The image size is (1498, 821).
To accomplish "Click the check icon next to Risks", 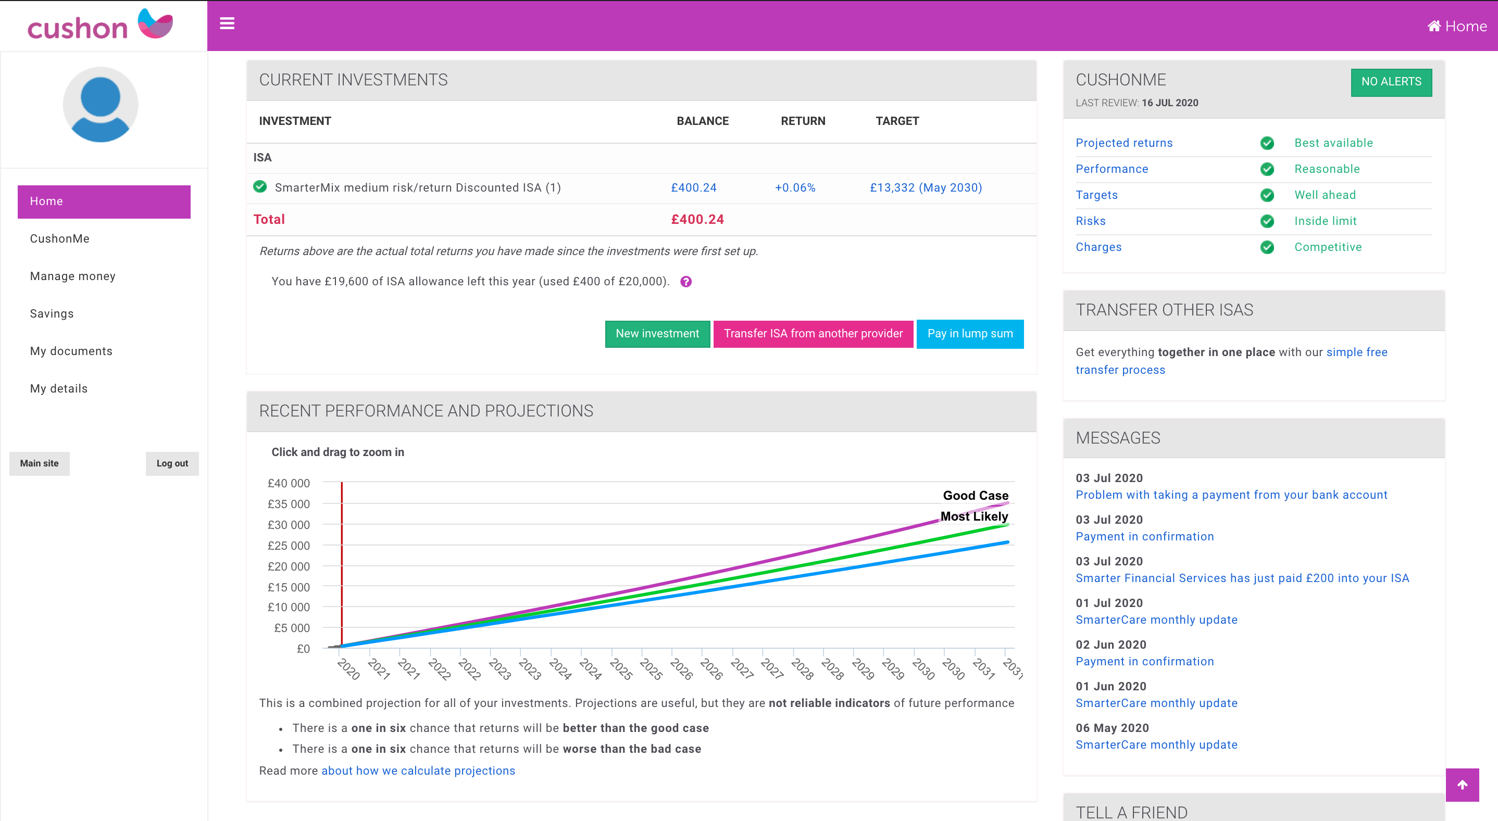I will pos(1267,221).
